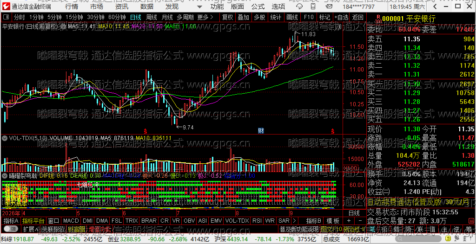Switch chart to 分时 period
The height and width of the screenshot is (244, 476).
coord(20,17)
